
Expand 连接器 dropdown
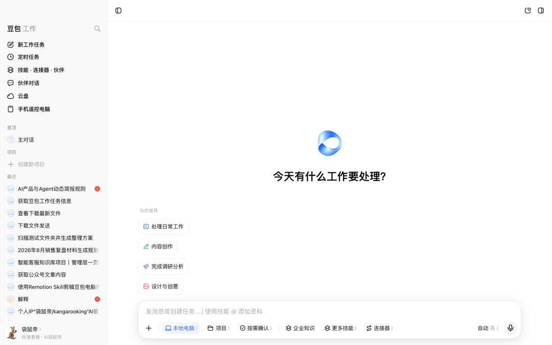point(379,328)
